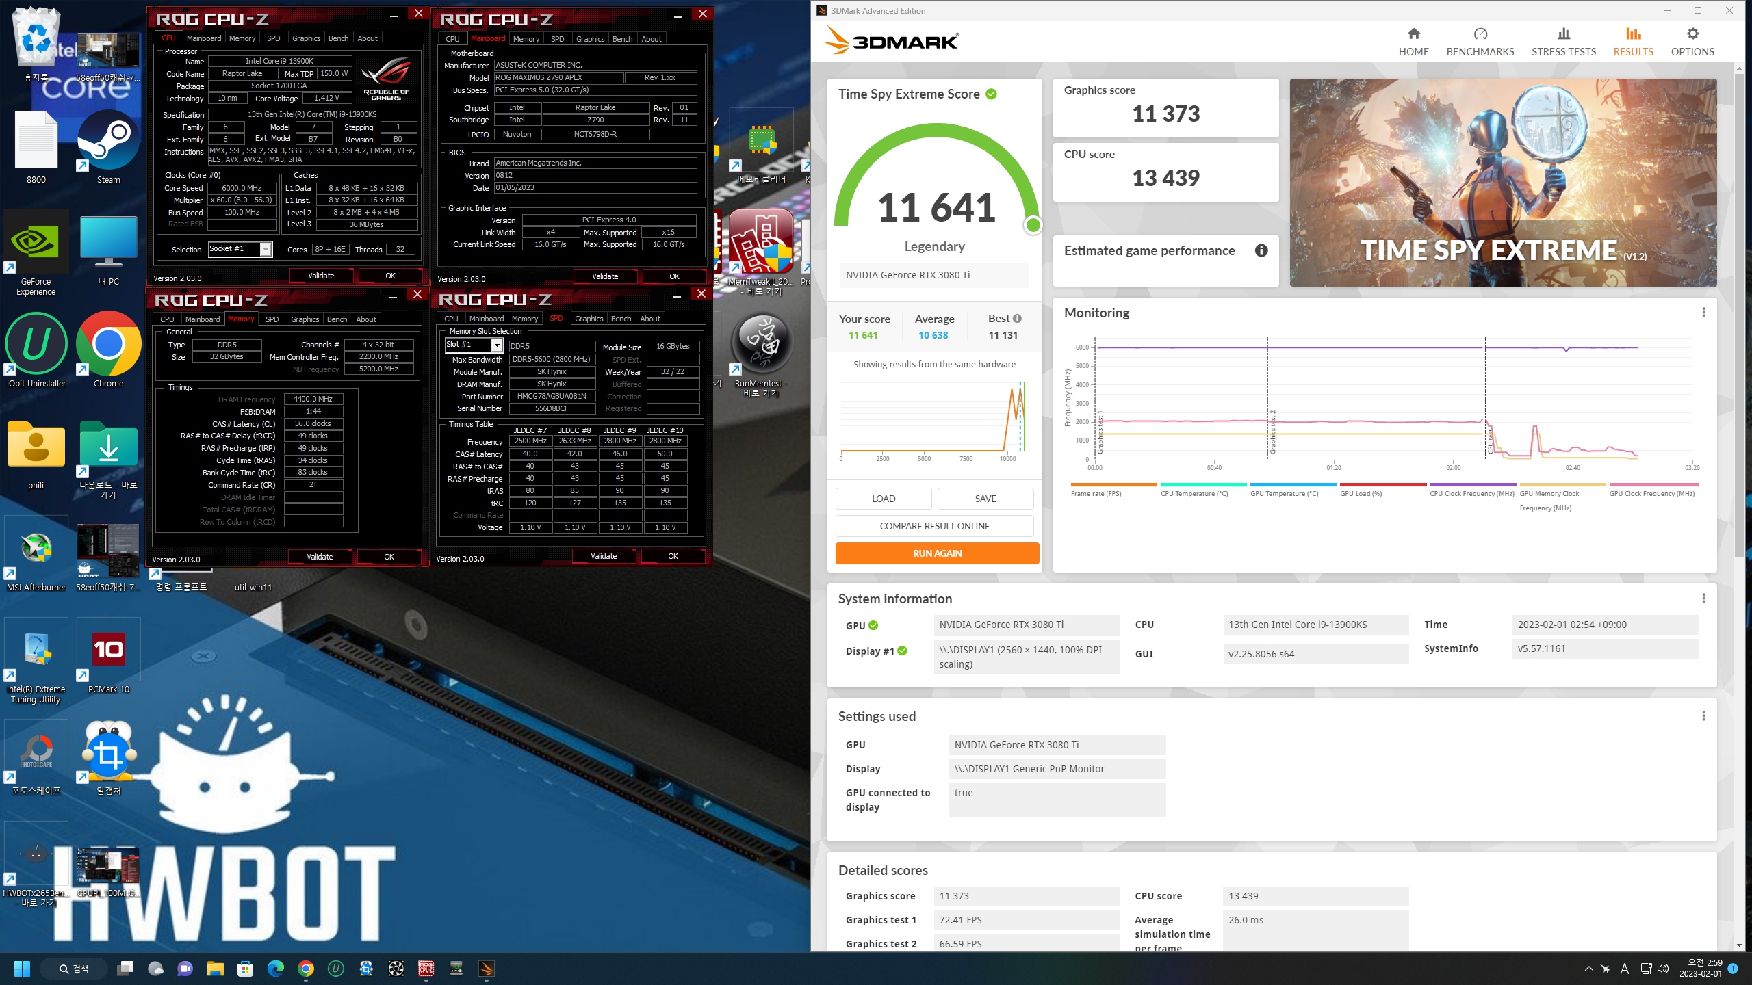Viewport: 1752px width, 985px height.
Task: Open the STRESS TESTS section in 3DMark
Action: [x=1563, y=42]
